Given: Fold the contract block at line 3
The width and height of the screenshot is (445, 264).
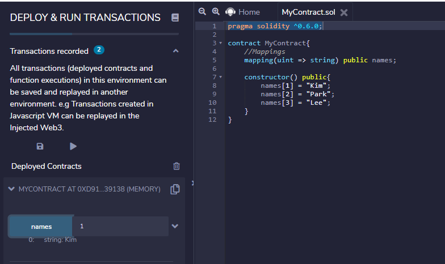Looking at the screenshot, I should click(x=220, y=43).
